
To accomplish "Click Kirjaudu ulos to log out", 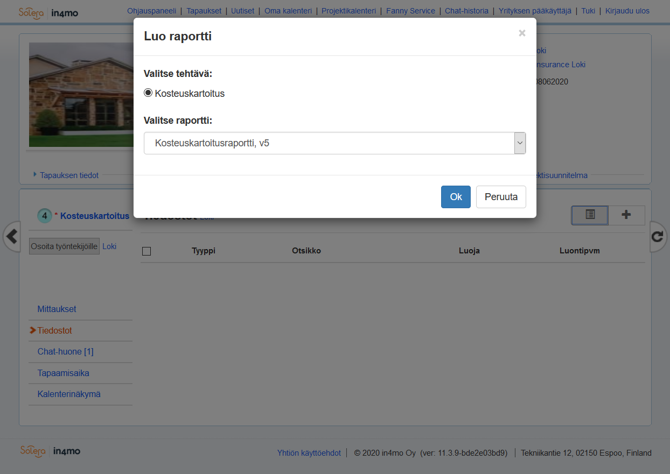I will 627,11.
